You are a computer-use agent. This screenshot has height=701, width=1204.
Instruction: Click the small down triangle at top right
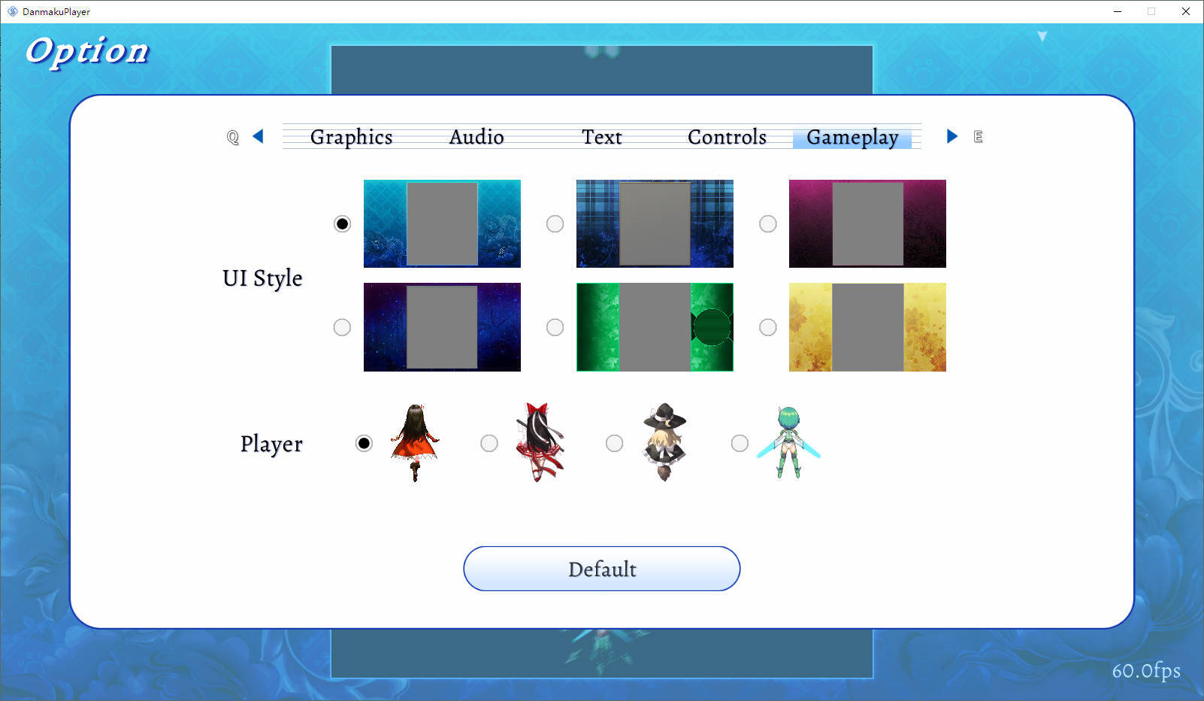click(x=1042, y=36)
